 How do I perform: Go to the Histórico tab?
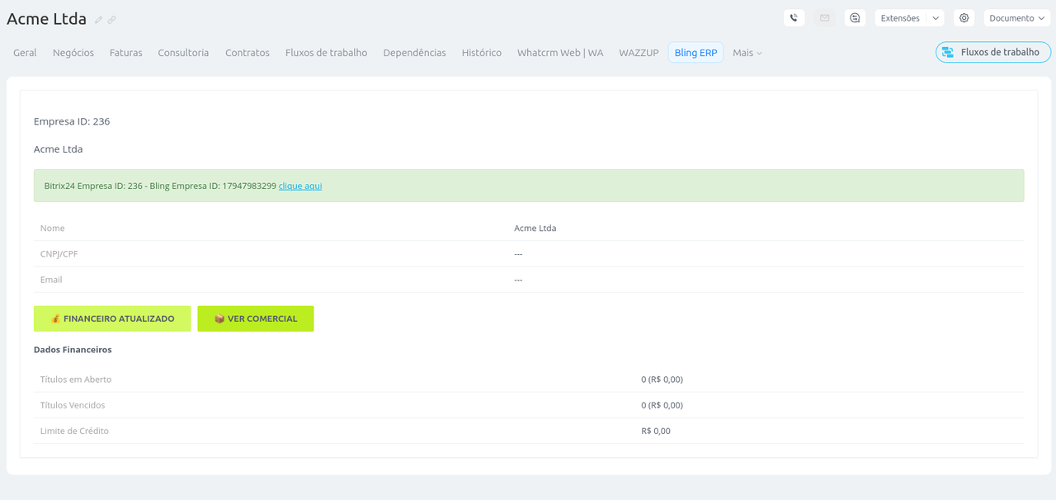[481, 53]
